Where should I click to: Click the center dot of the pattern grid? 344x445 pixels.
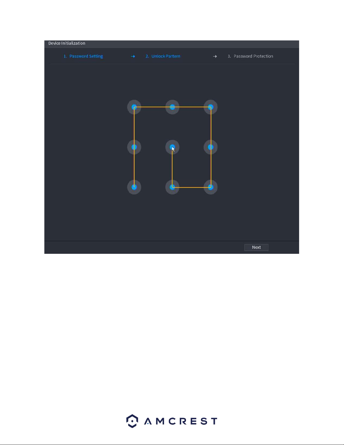coord(172,147)
